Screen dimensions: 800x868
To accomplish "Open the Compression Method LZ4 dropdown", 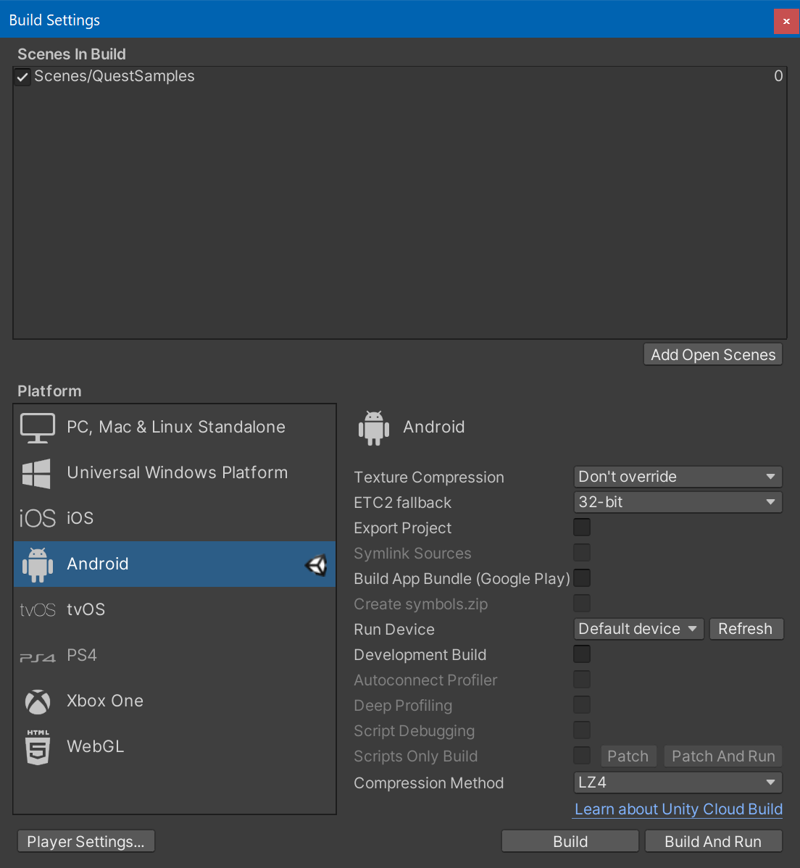I will tap(678, 783).
